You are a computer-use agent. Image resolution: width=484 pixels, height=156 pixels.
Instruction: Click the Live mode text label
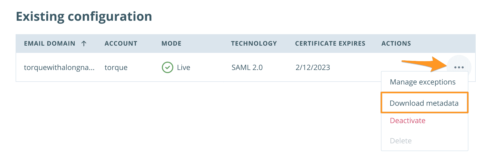(x=183, y=68)
